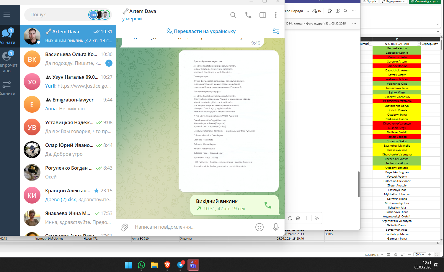The image size is (444, 272).
Task: Open Teams header more options ellipsis
Action: 354,11
